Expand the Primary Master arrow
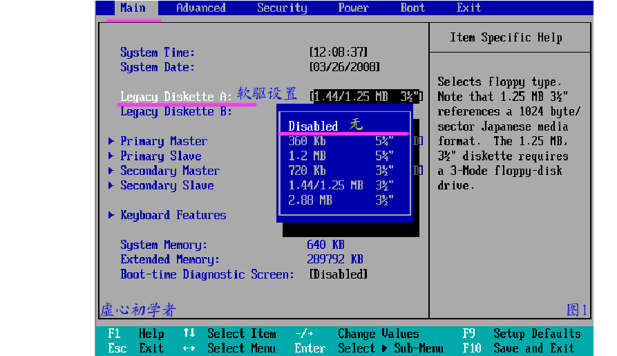The image size is (617, 356). tap(111, 141)
